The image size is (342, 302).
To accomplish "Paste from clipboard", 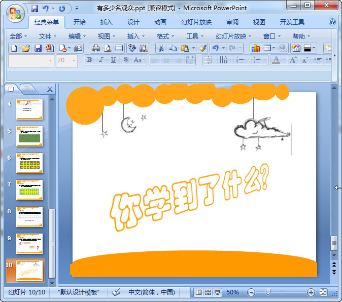I will point(185,48).
